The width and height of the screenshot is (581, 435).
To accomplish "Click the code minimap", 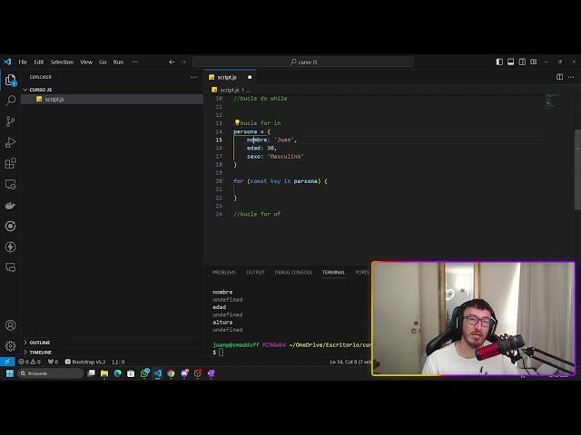I will coord(552,101).
